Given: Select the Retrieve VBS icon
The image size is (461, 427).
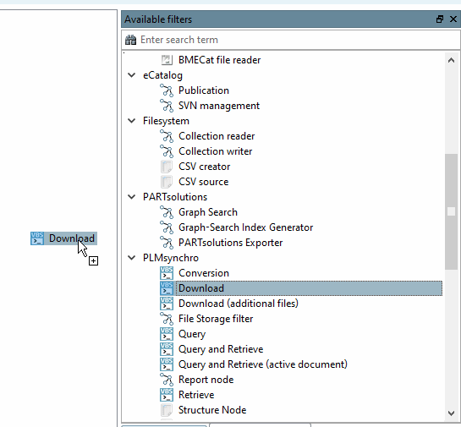Looking at the screenshot, I should click(x=167, y=395).
